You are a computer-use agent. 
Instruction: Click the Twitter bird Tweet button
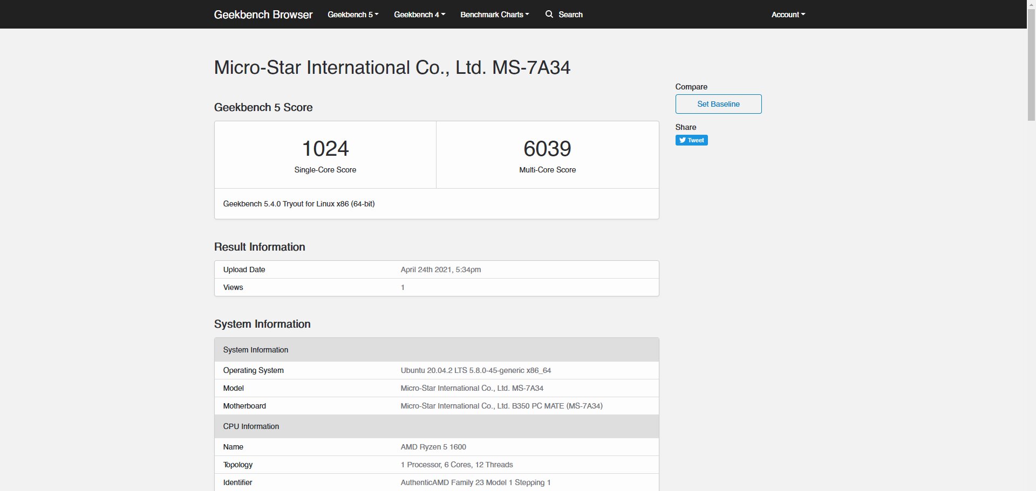[x=691, y=140]
